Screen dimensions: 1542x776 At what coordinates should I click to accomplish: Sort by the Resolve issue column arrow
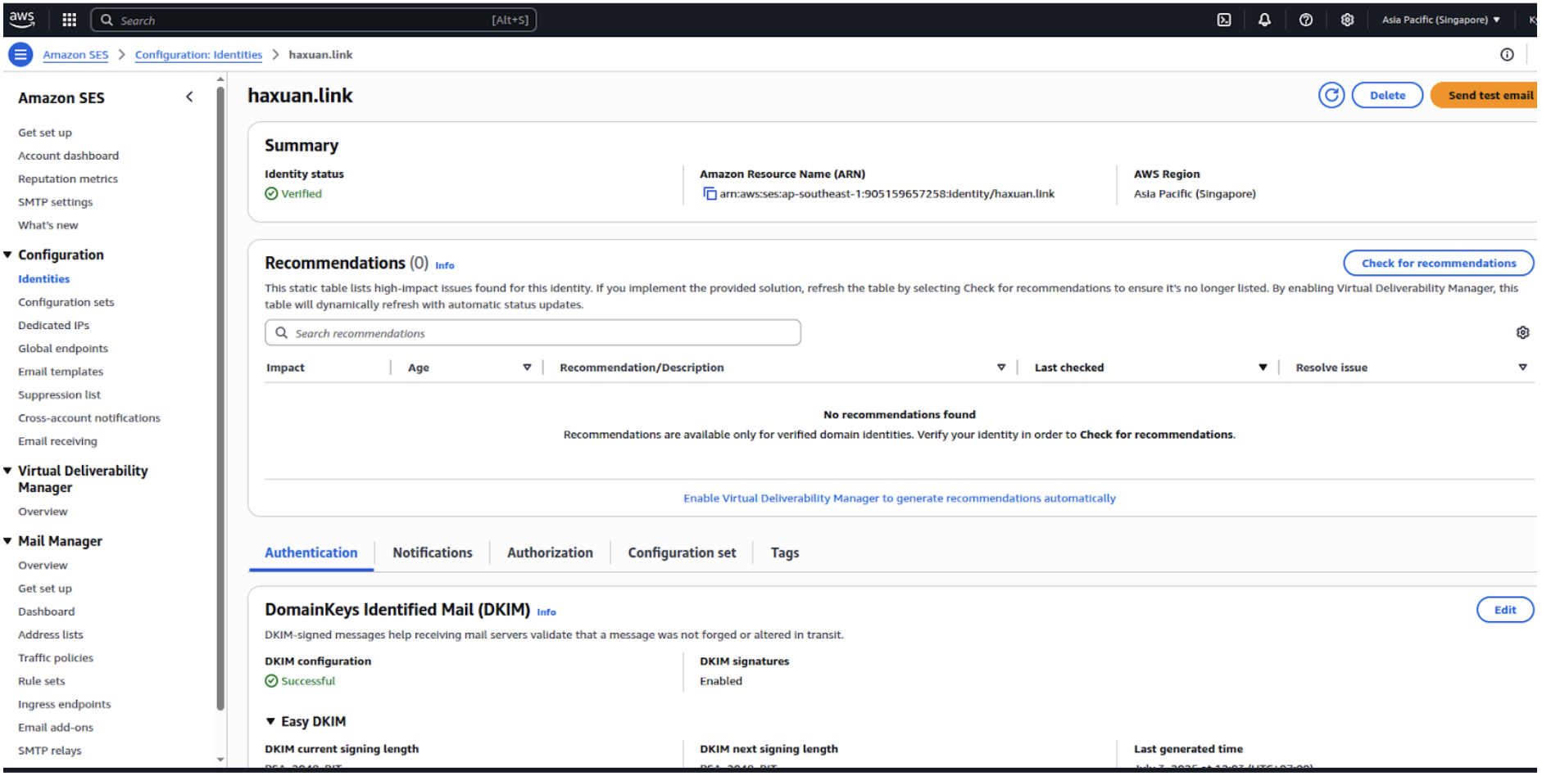(1522, 368)
